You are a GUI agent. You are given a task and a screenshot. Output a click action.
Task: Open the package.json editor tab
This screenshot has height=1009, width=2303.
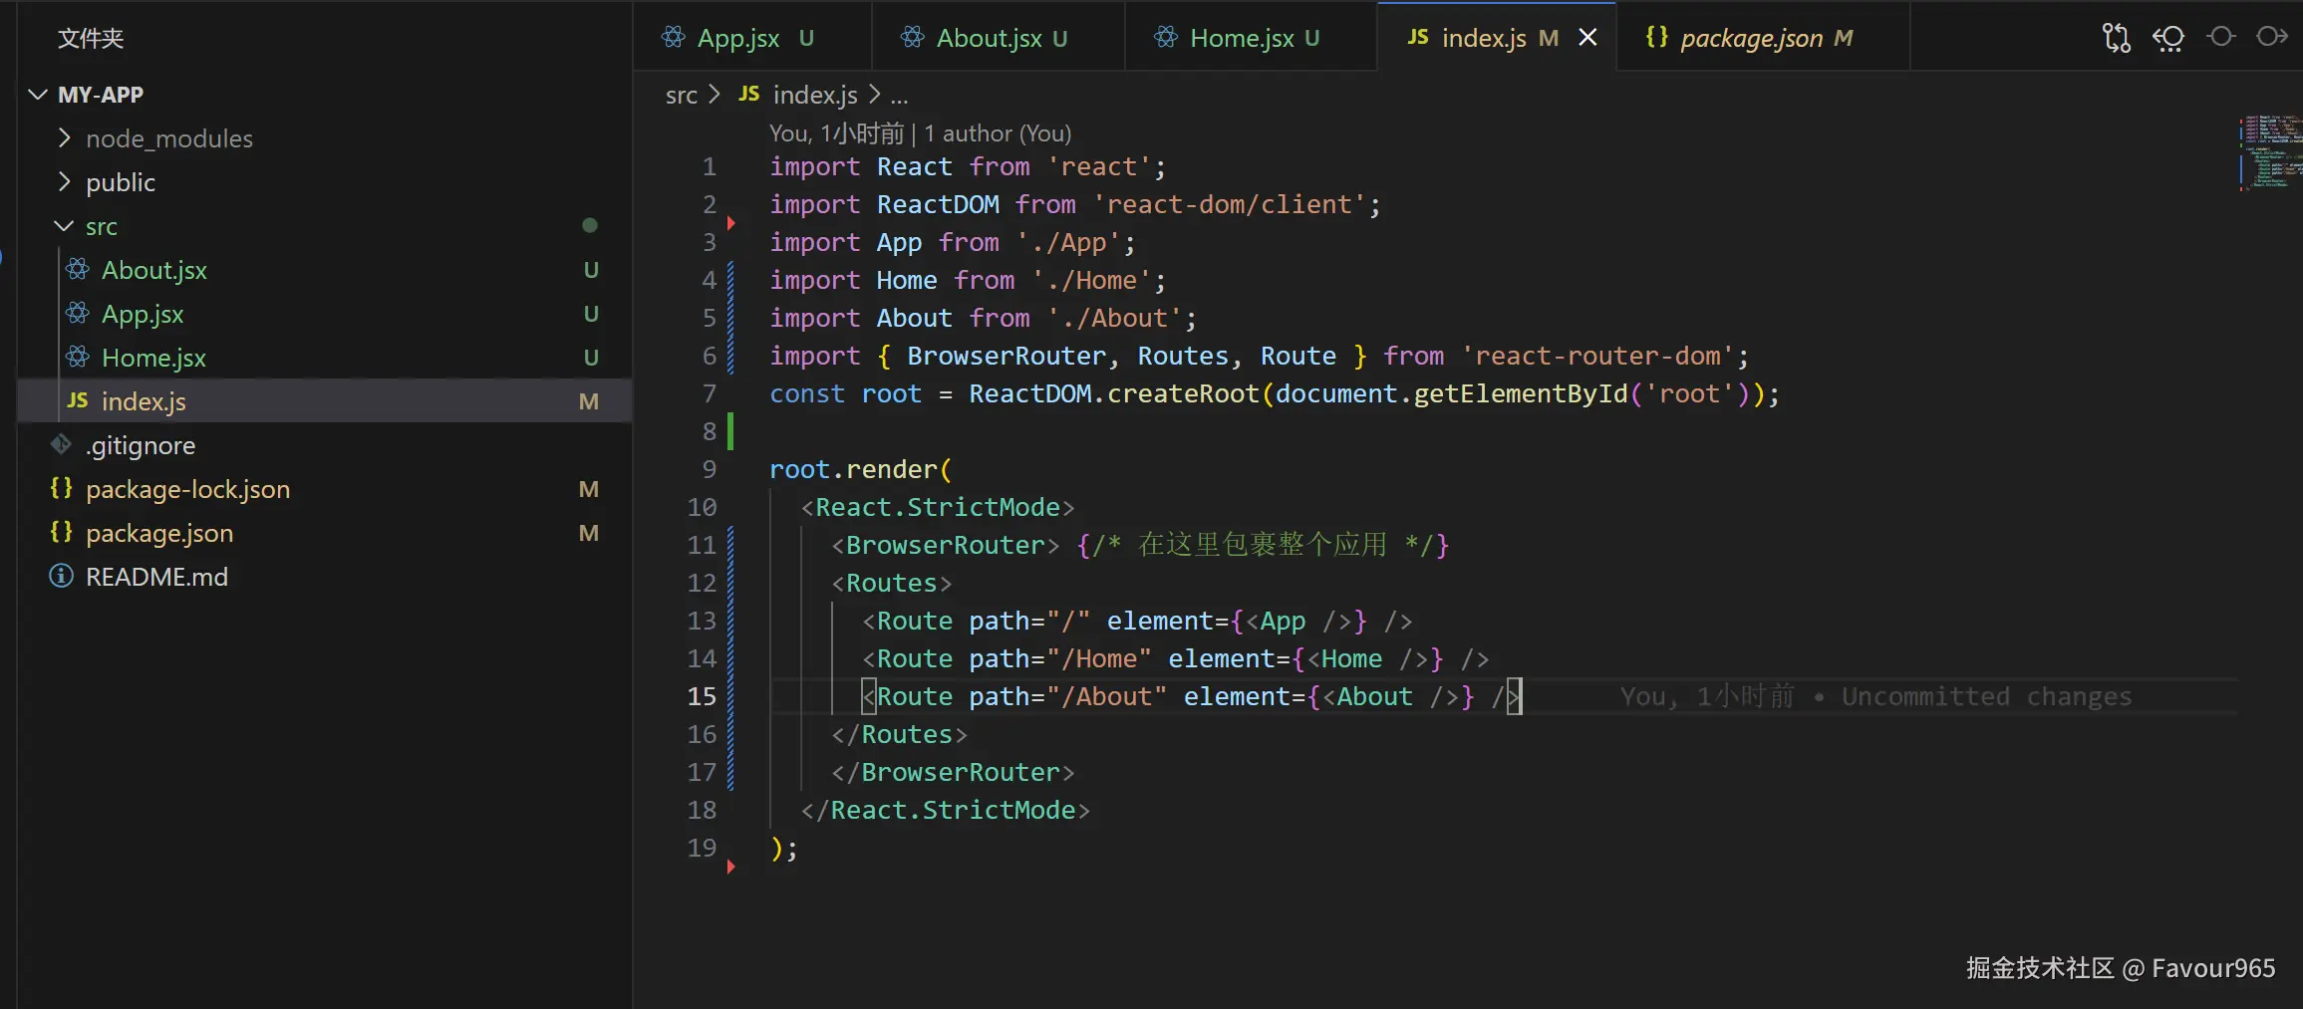click(1763, 37)
